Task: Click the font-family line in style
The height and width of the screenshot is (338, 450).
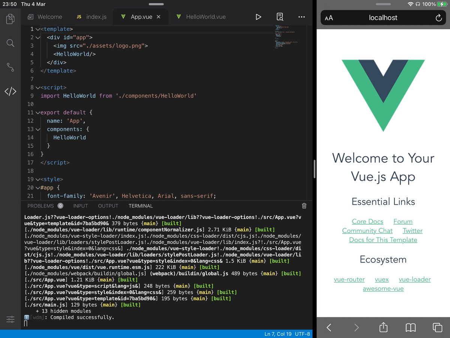Action: [132, 196]
